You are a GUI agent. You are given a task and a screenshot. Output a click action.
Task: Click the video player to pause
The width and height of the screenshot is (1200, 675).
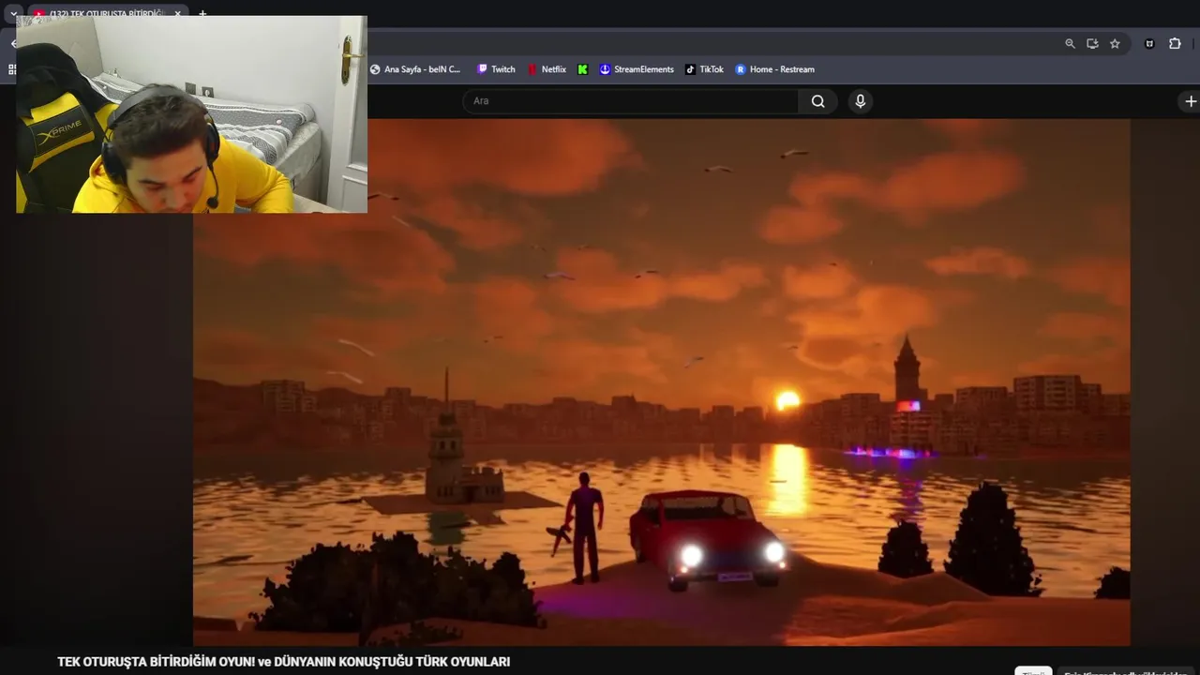(x=661, y=382)
